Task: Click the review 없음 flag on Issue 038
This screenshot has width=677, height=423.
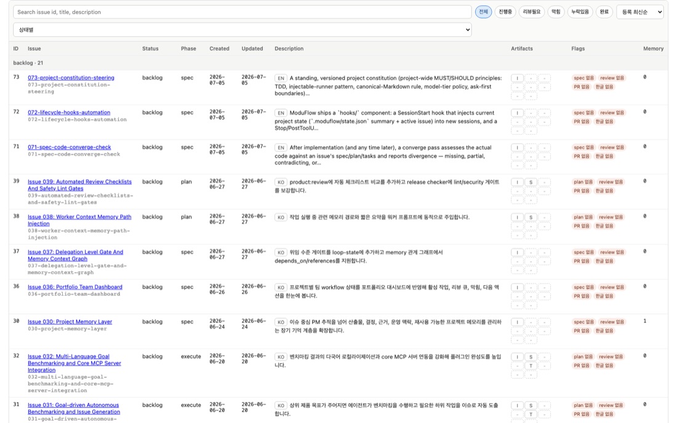Action: 612,217
